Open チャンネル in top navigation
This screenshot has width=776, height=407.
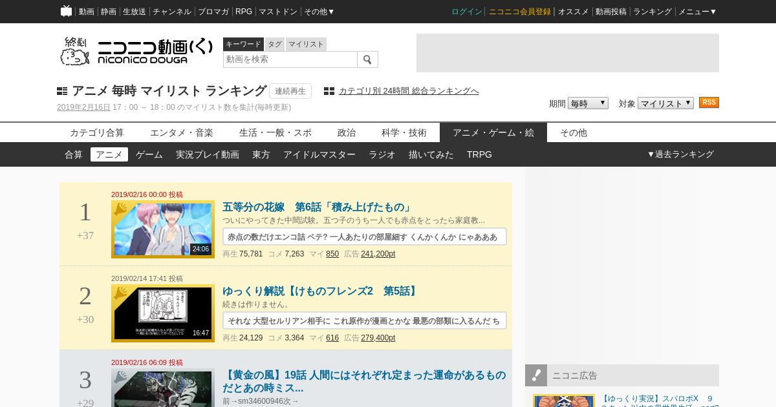point(172,12)
